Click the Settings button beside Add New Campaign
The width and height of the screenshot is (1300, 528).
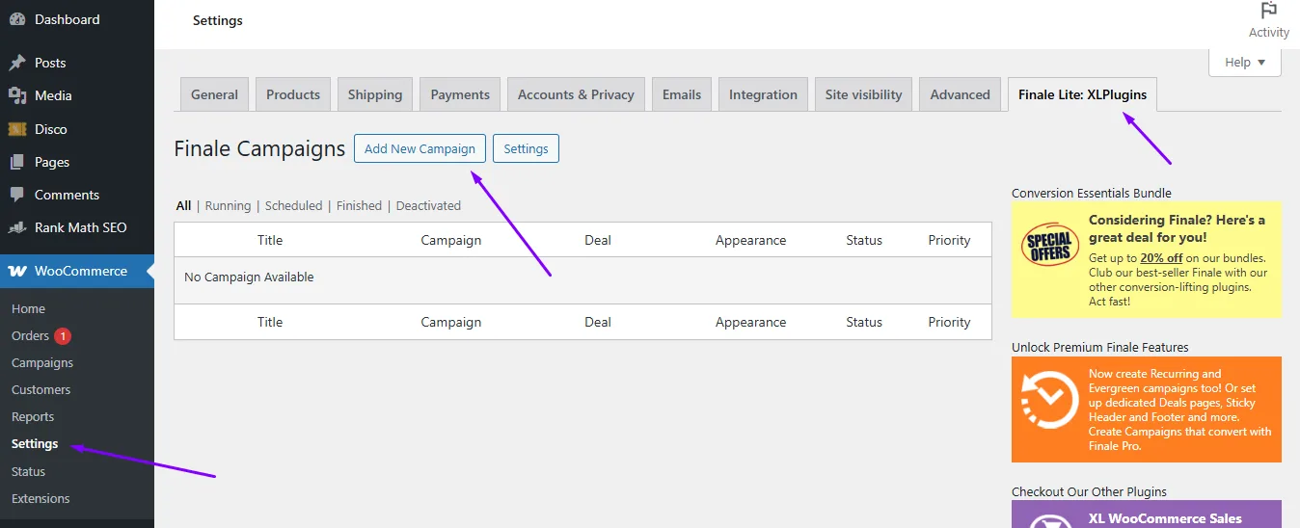click(x=526, y=148)
